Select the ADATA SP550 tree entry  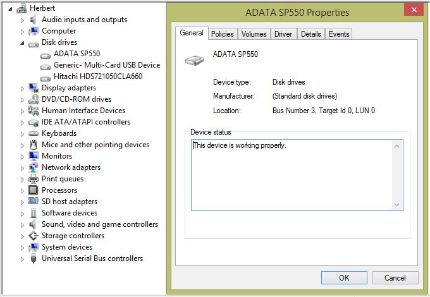(77, 54)
